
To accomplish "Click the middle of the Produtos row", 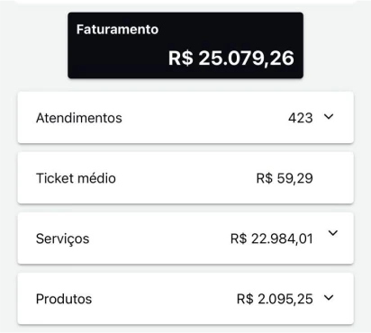I will pyautogui.click(x=185, y=299).
